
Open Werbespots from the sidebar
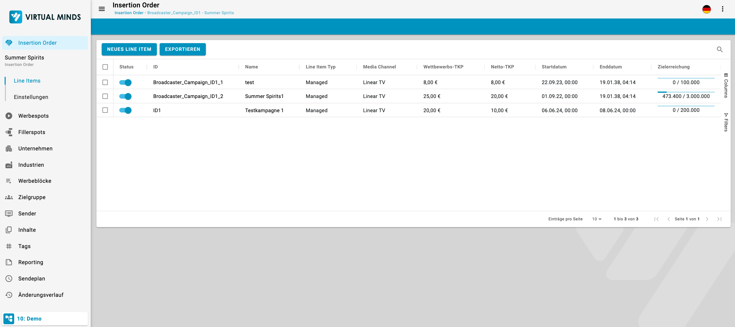[33, 116]
